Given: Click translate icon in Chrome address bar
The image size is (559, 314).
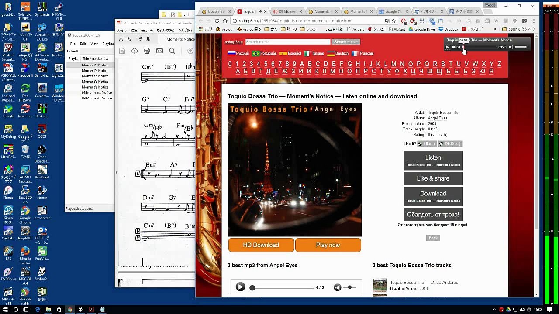Looking at the screenshot, I should (x=387, y=21).
